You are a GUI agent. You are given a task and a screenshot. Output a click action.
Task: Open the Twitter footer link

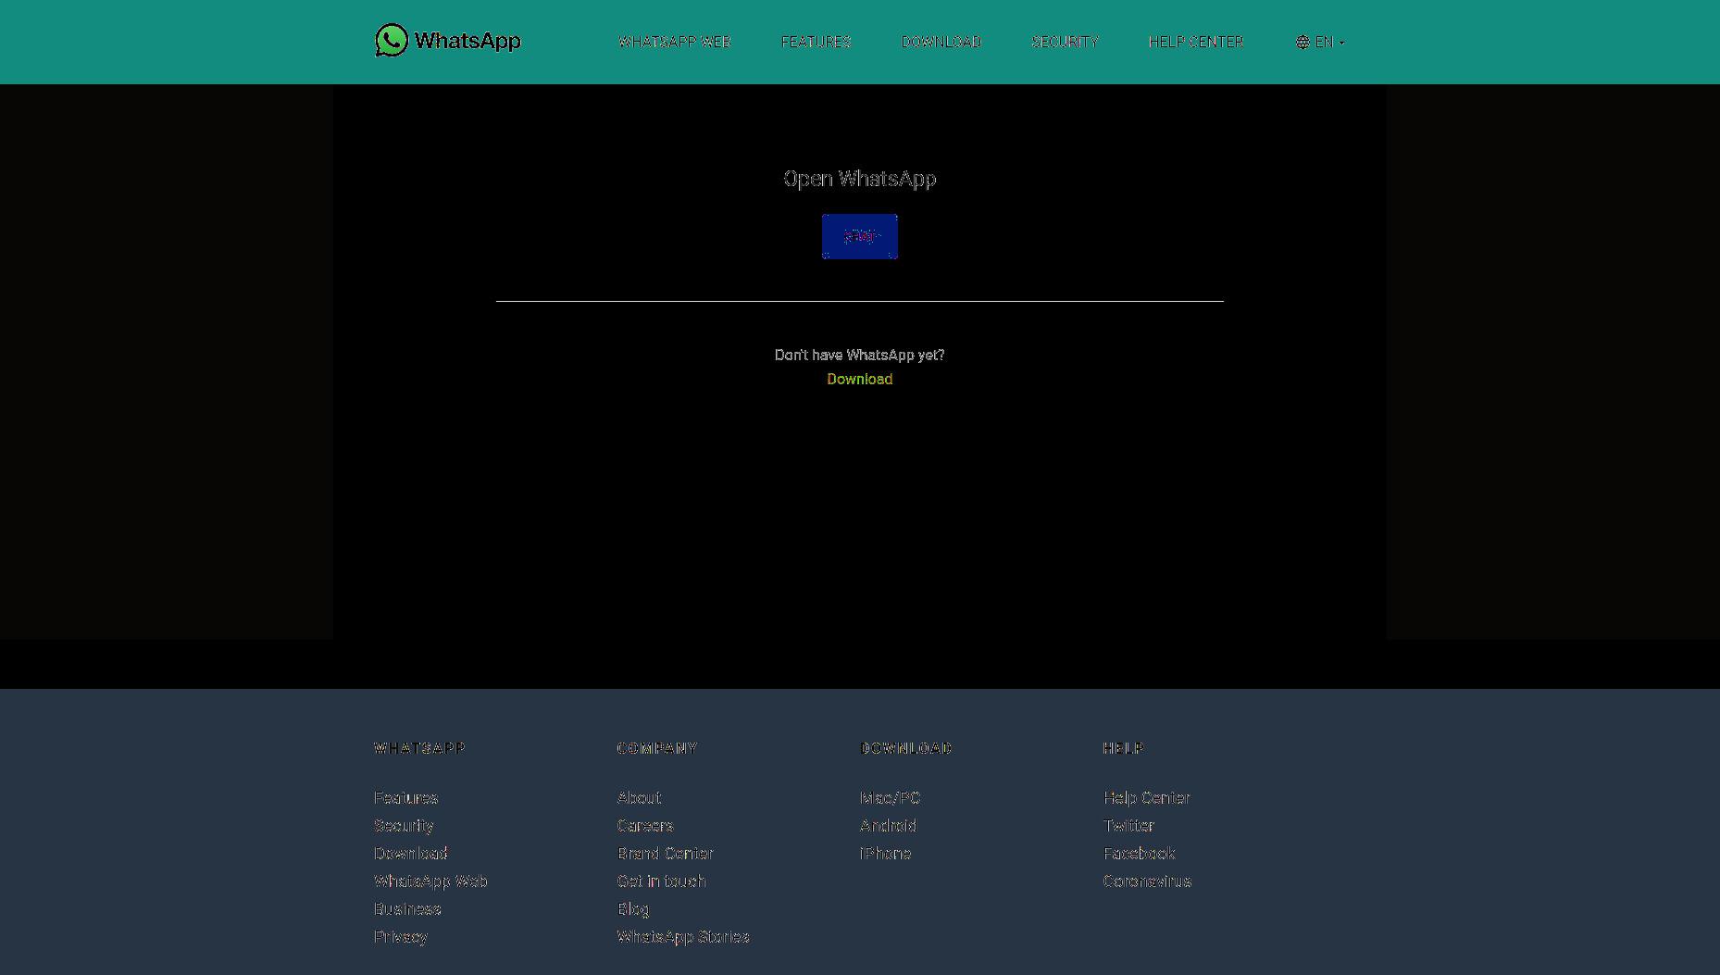[x=1128, y=825]
